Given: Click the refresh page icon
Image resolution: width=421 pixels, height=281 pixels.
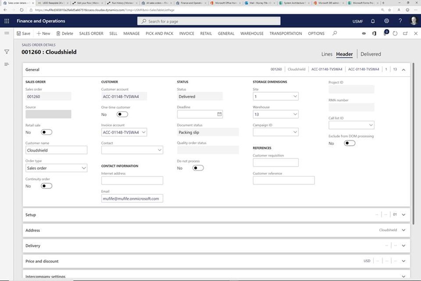Looking at the screenshot, I should (x=395, y=33).
